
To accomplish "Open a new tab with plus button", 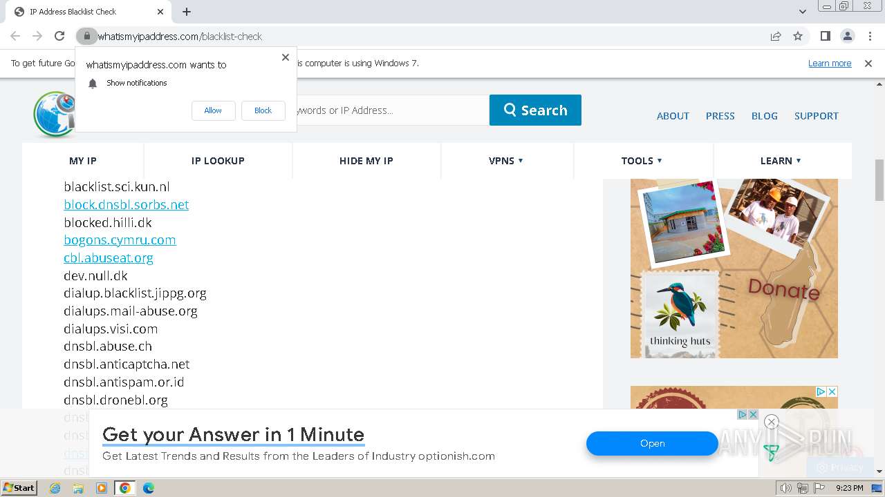I will coord(187,12).
